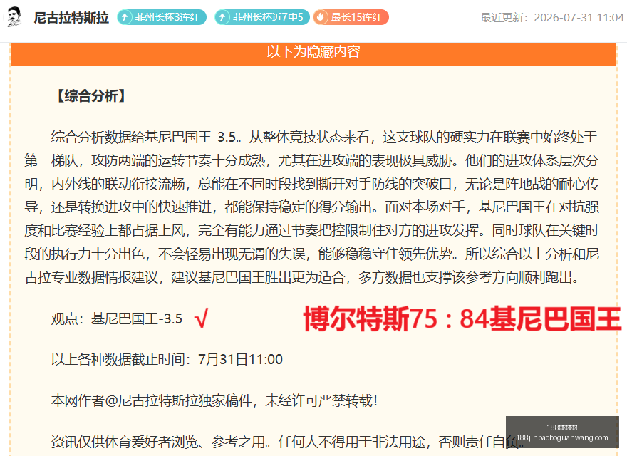Image resolution: width=627 pixels, height=456 pixels.
Task: Click the text 观点：基尼巴国王-3.5
Action: (117, 318)
